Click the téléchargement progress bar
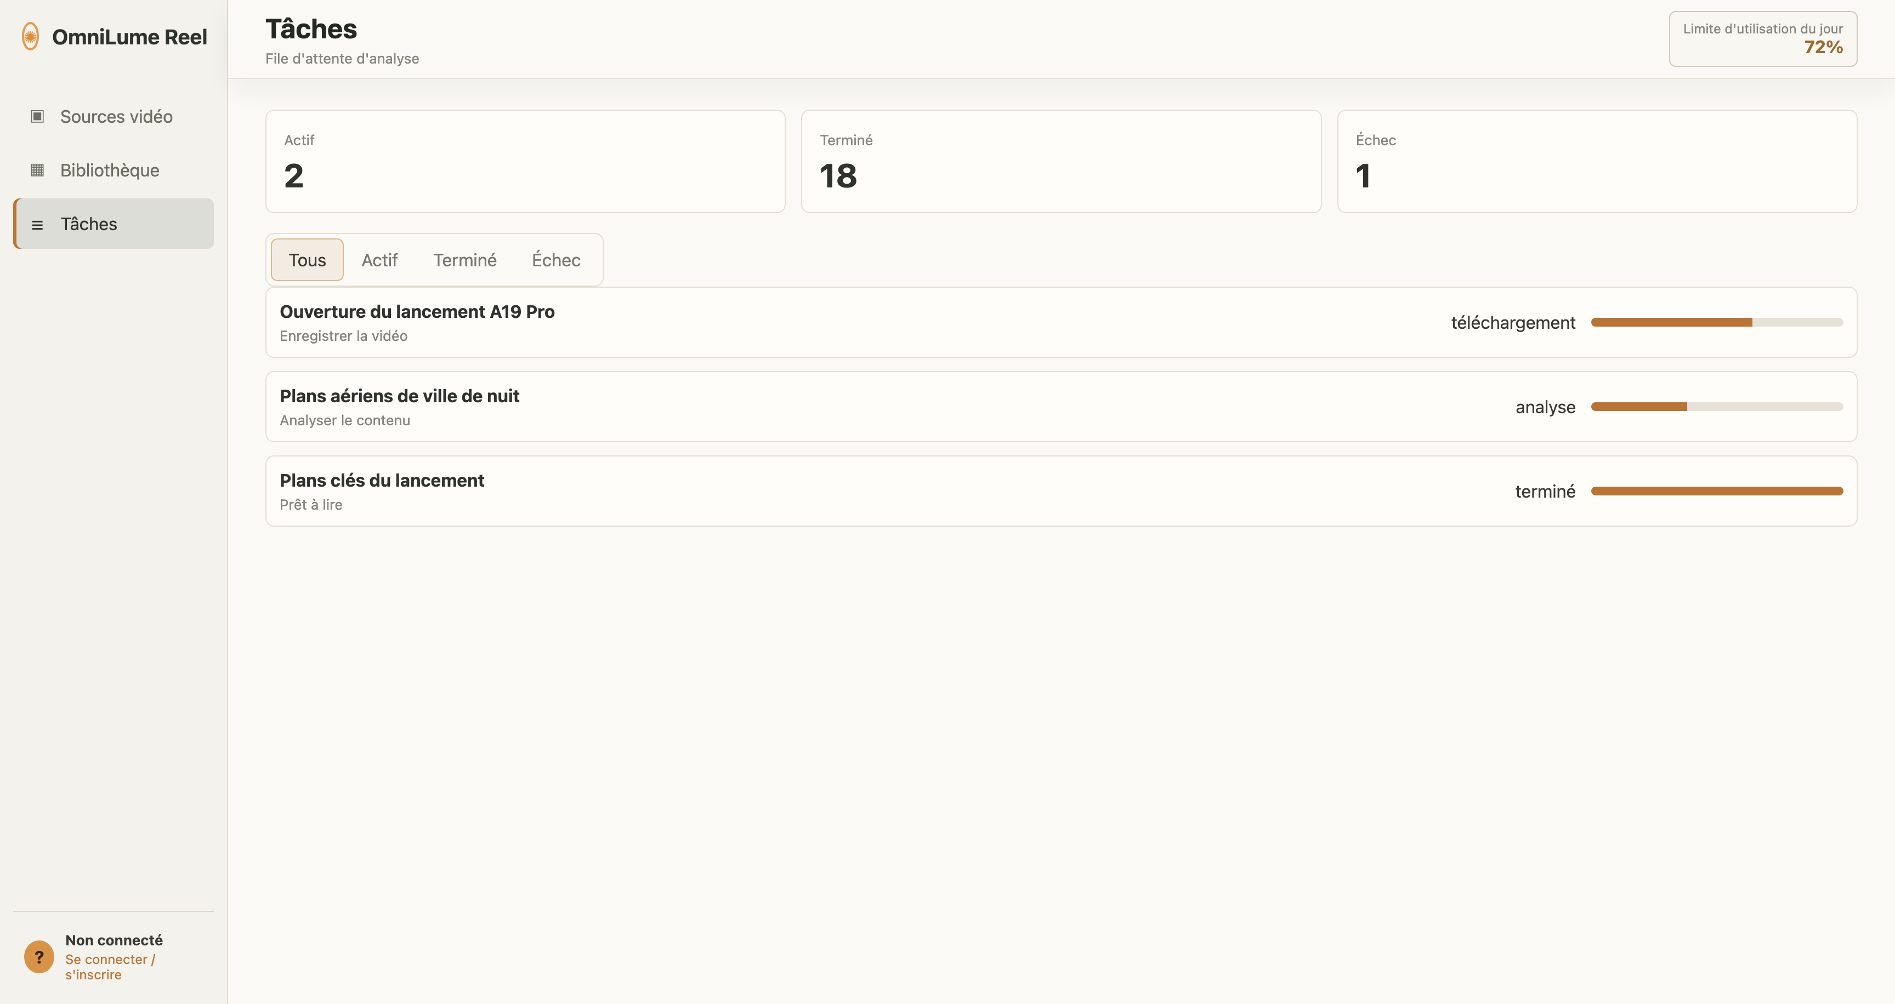The image size is (1895, 1004). coord(1717,322)
